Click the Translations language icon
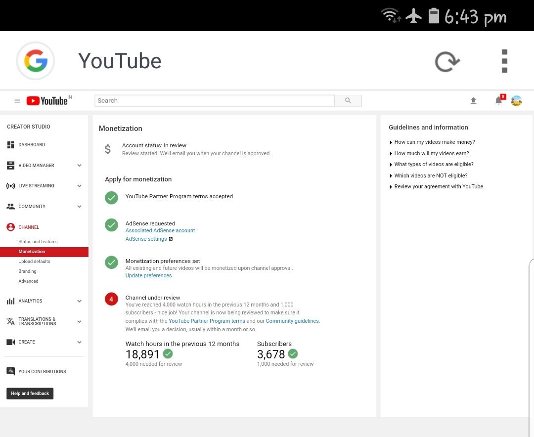 pyautogui.click(x=10, y=321)
